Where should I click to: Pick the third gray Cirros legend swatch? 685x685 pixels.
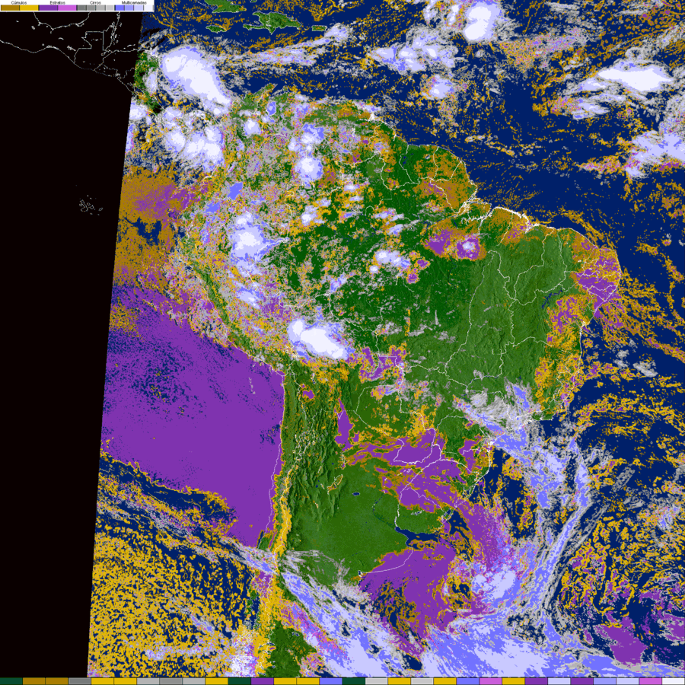tap(100, 8)
